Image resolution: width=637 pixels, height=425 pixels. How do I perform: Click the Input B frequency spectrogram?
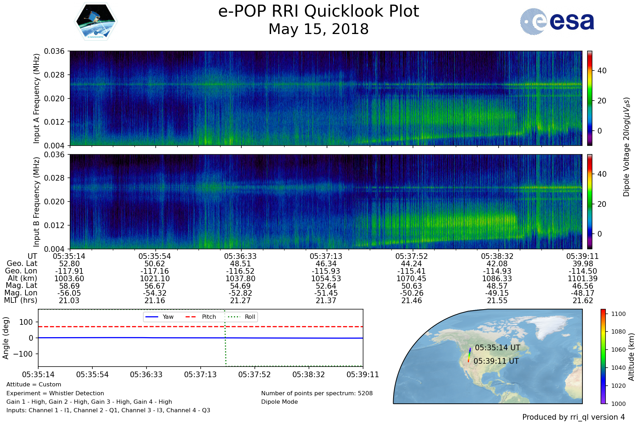(326, 202)
